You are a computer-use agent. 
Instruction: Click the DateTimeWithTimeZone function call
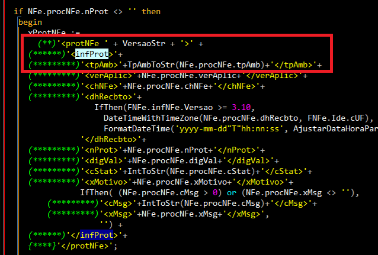point(151,118)
